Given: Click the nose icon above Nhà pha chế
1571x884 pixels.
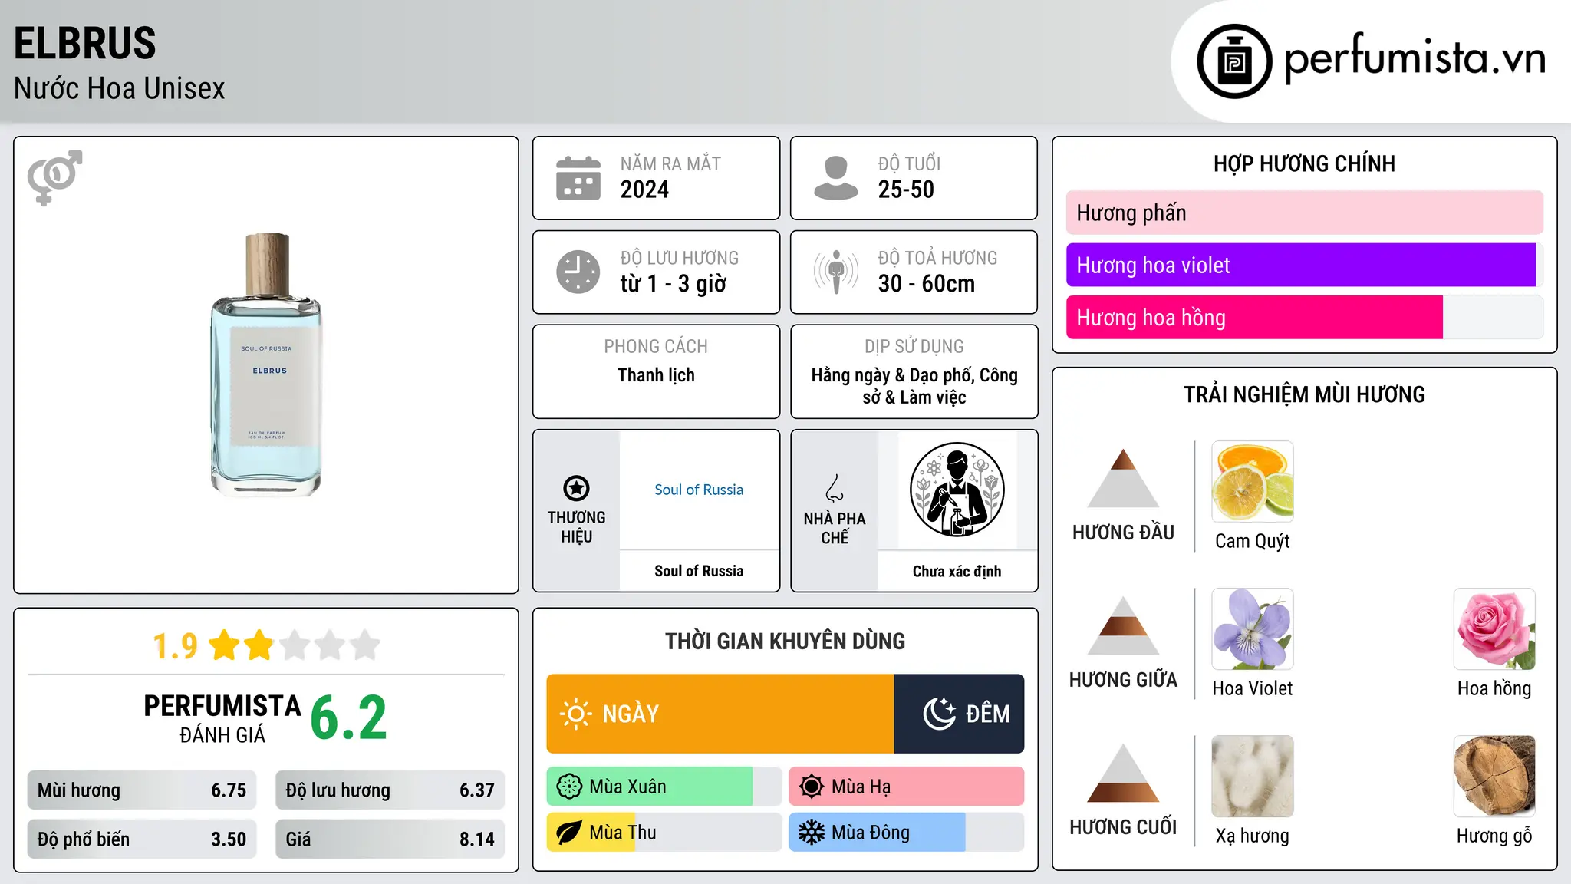Looking at the screenshot, I should point(835,488).
